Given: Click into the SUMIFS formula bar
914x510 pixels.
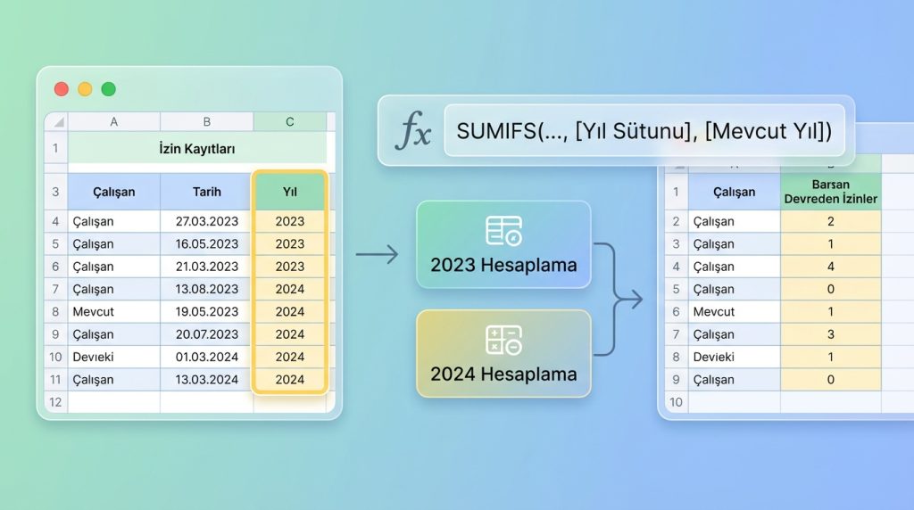Looking at the screenshot, I should point(644,131).
